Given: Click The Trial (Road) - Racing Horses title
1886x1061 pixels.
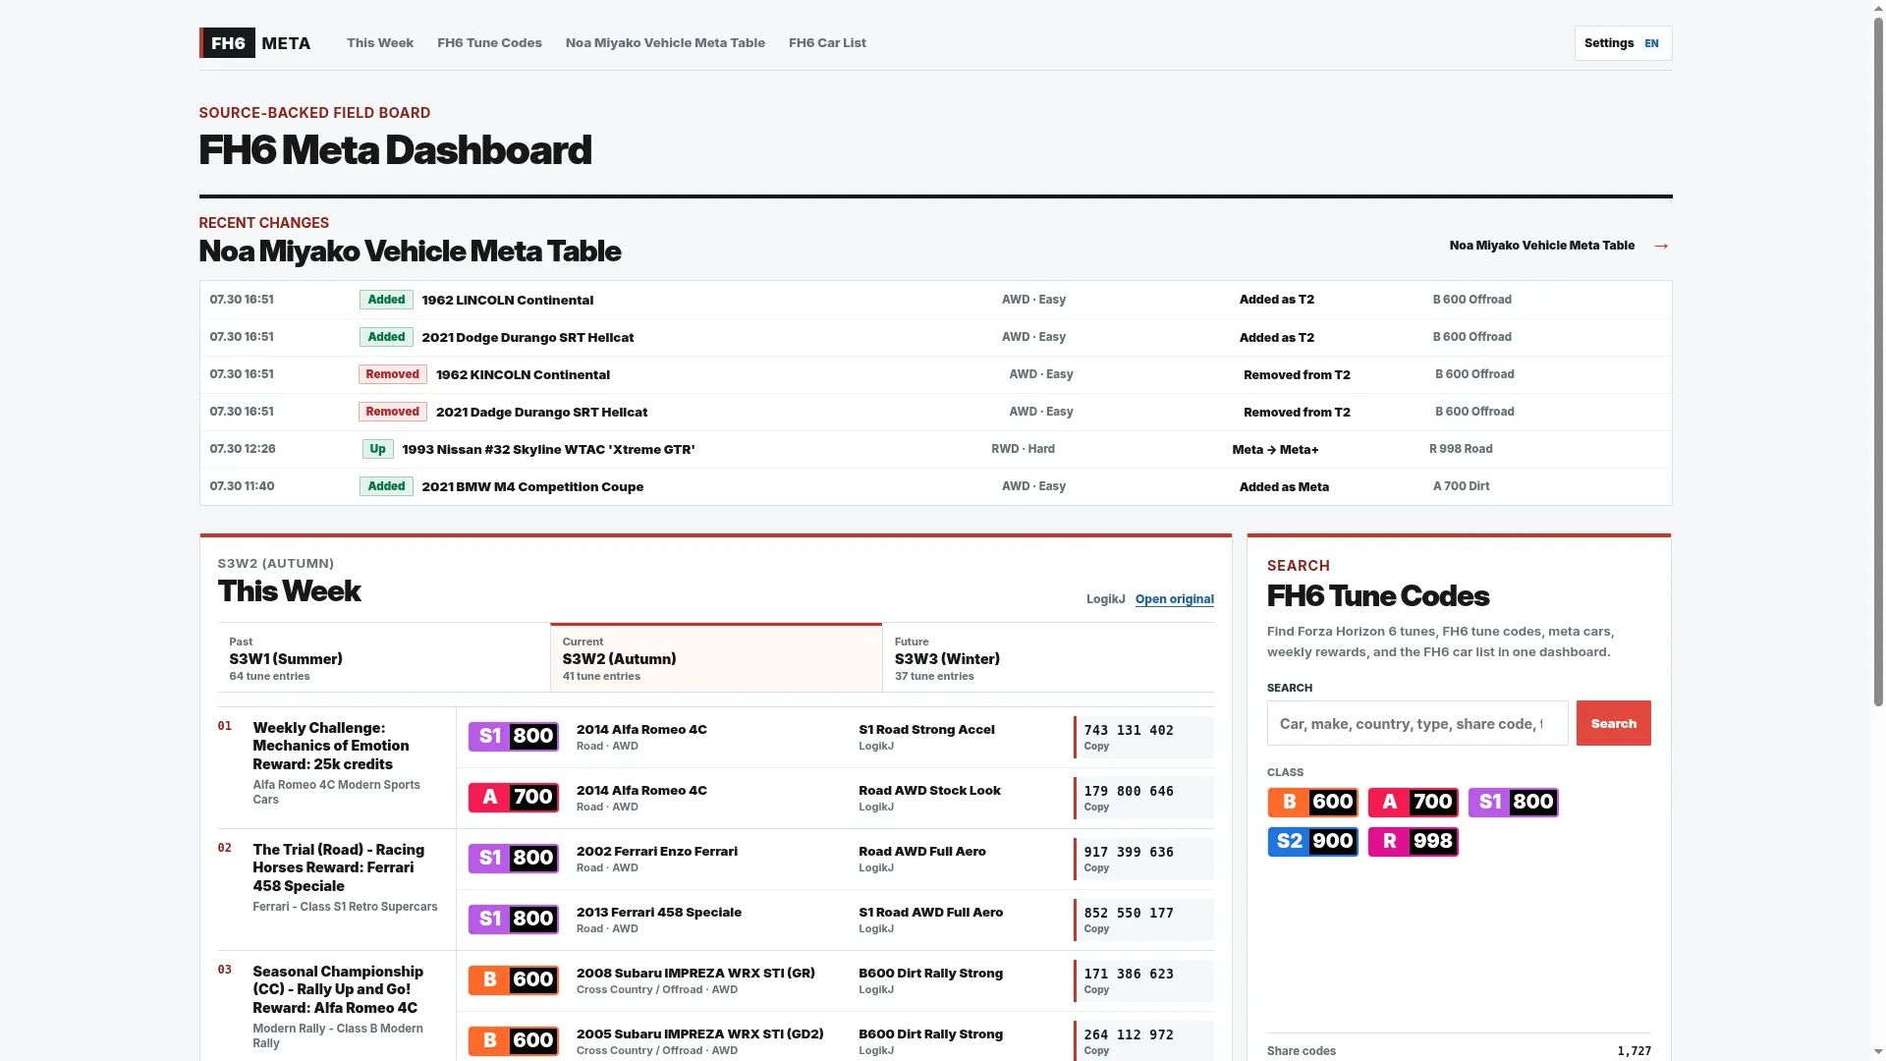Looking at the screenshot, I should tap(339, 867).
